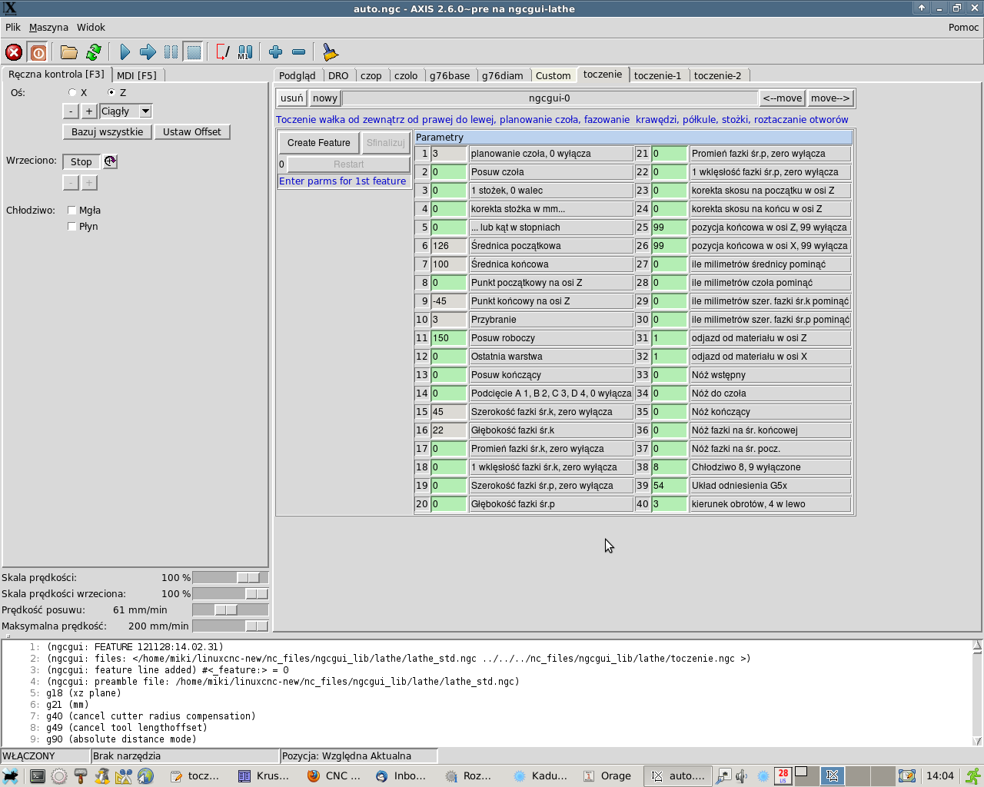Adjust the Skala prędkości wrzeciona slider
This screenshot has width=984, height=787.
point(231,593)
